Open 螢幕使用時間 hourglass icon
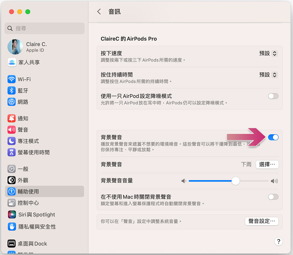This screenshot has width=293, height=255. click(11, 152)
